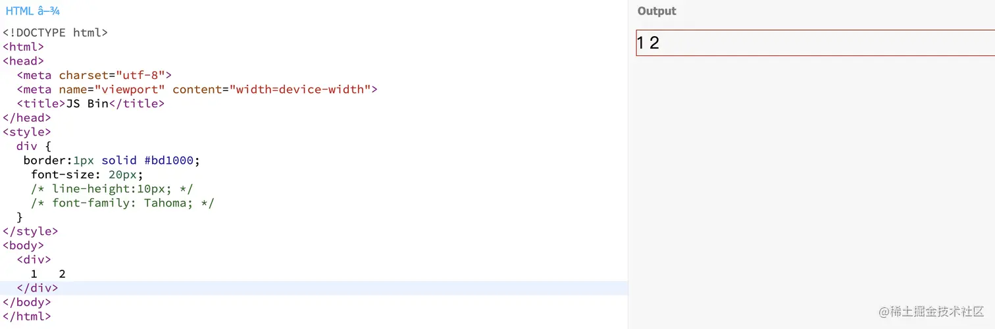Image resolution: width=995 pixels, height=329 pixels.
Task: Click the closing head tag line
Action: point(26,118)
